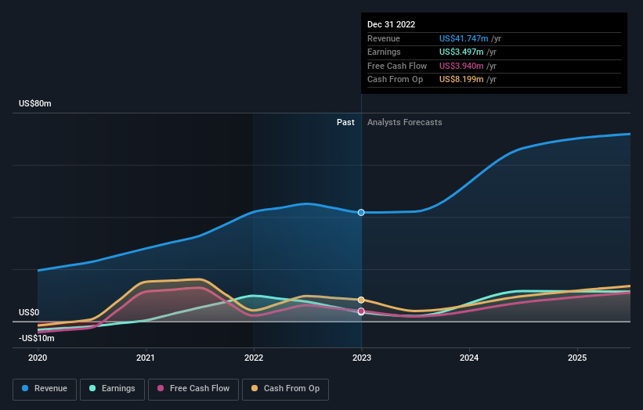Viewport: 643px width, 410px height.
Task: Click the 2022 x-axis label
Action: (x=254, y=358)
